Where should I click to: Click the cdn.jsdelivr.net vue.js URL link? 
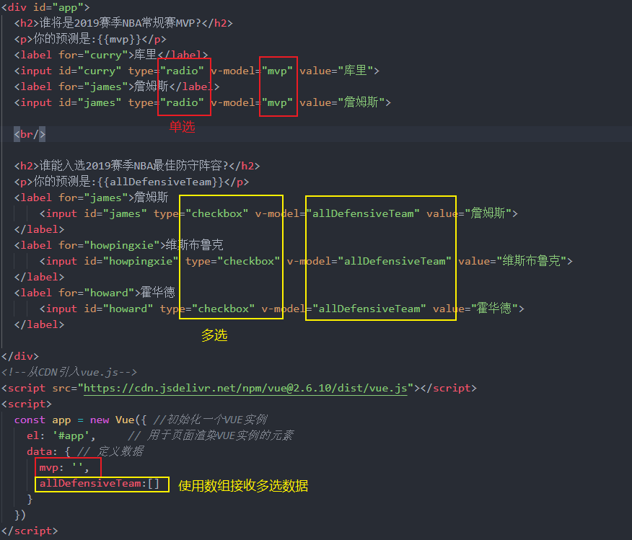click(x=245, y=388)
